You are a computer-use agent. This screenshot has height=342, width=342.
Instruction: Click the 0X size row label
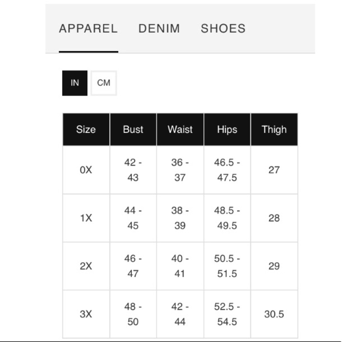coord(86,170)
